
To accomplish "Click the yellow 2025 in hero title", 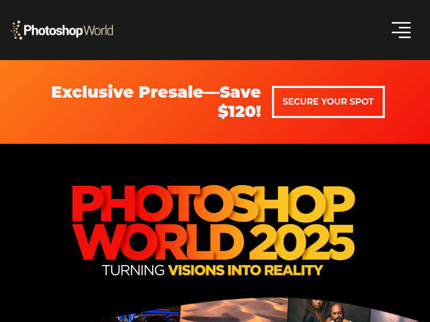I will coord(302,243).
